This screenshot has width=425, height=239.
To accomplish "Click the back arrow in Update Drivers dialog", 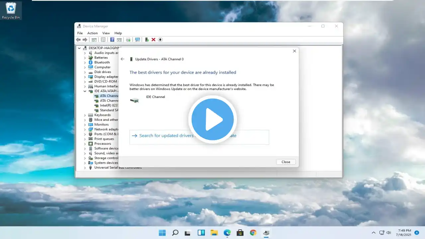I will [123, 59].
